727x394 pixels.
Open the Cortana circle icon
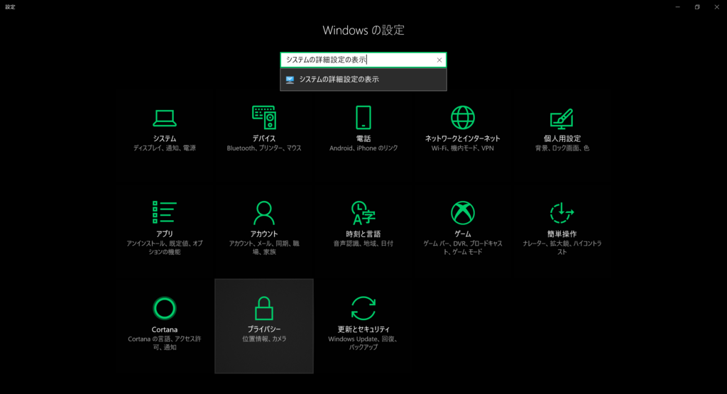[165, 308]
